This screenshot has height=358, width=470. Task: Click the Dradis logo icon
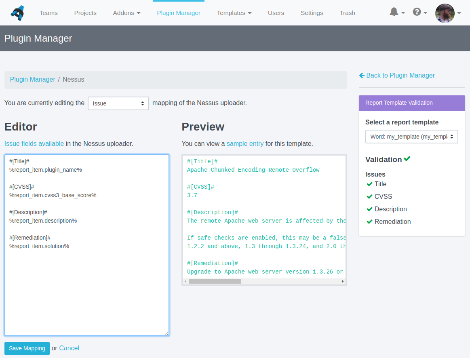pos(17,13)
